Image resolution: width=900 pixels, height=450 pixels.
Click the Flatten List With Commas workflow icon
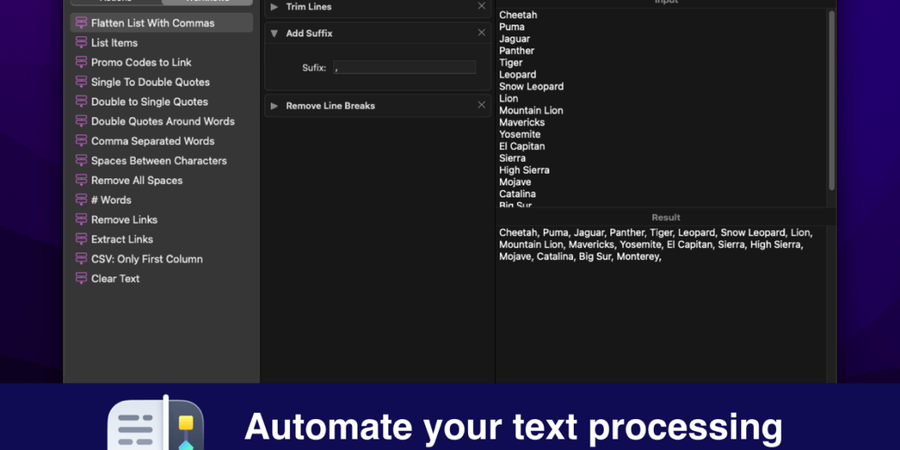coord(81,23)
